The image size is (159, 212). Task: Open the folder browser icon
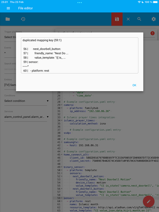8,19
